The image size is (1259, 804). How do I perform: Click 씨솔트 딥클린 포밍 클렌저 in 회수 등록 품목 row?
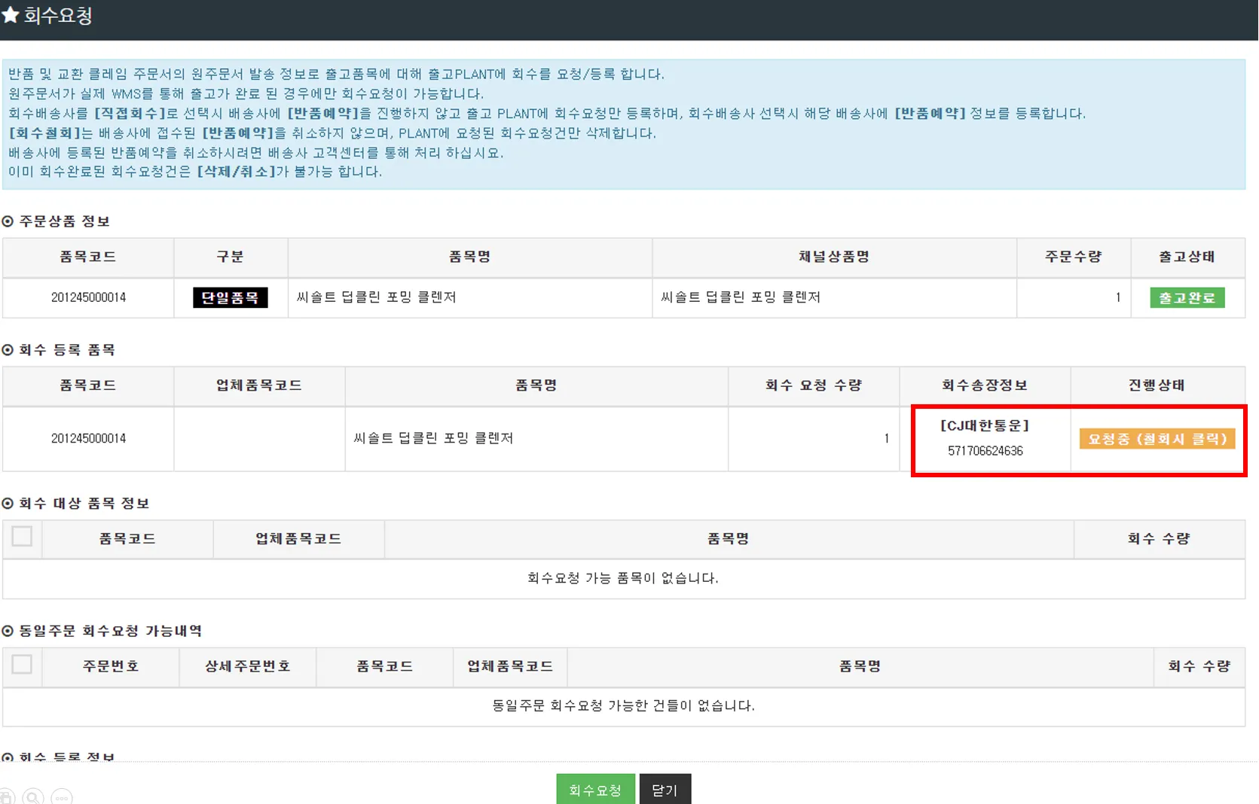(433, 438)
